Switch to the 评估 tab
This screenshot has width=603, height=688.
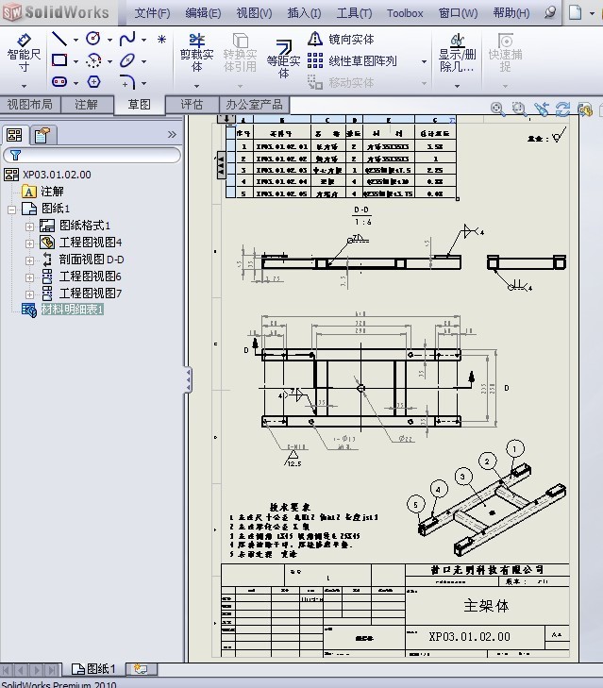click(192, 105)
